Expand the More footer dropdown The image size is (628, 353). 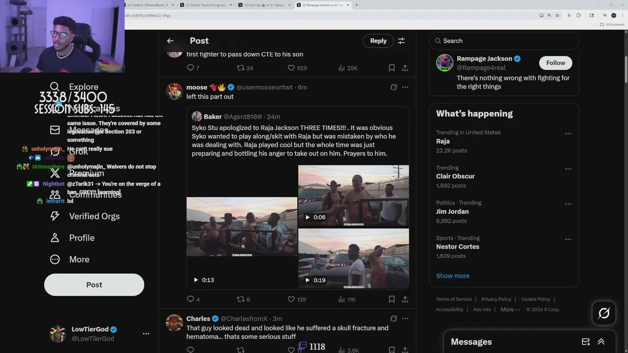tap(510, 309)
